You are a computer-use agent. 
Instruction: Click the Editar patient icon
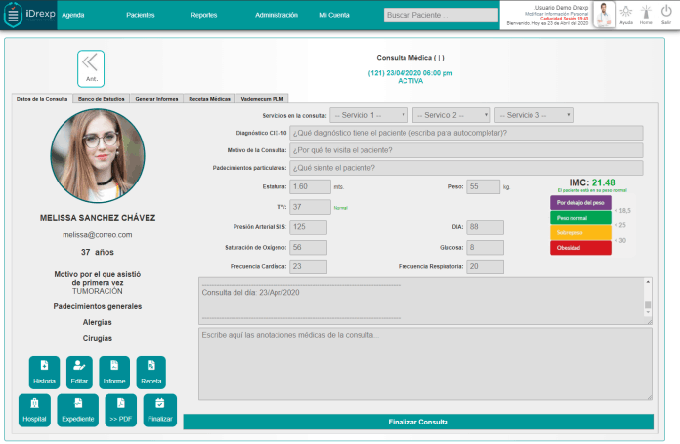click(79, 372)
